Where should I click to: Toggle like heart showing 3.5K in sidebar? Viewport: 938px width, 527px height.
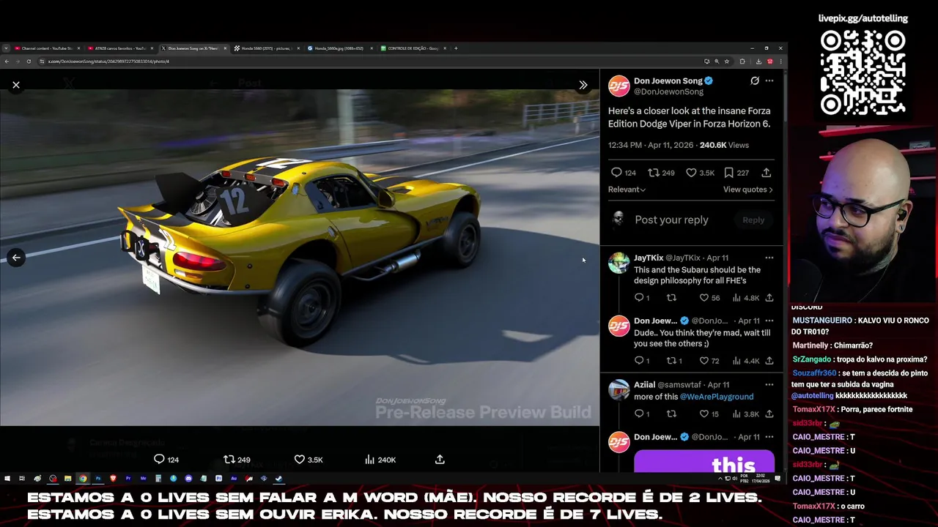(x=691, y=173)
